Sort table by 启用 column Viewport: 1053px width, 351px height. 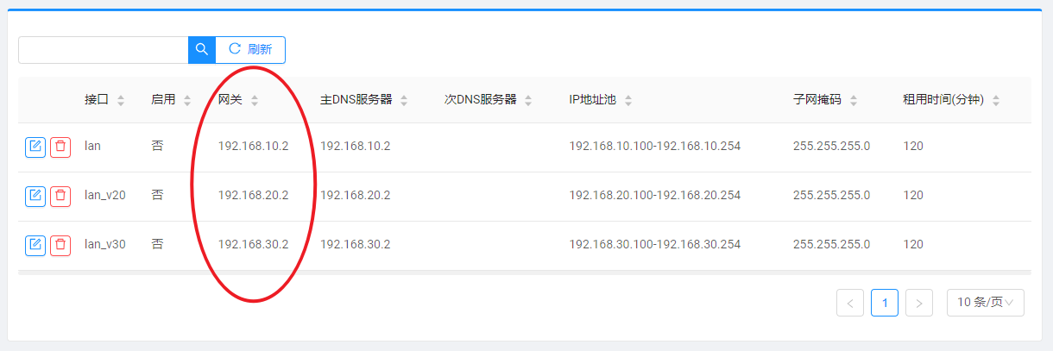pyautogui.click(x=187, y=101)
